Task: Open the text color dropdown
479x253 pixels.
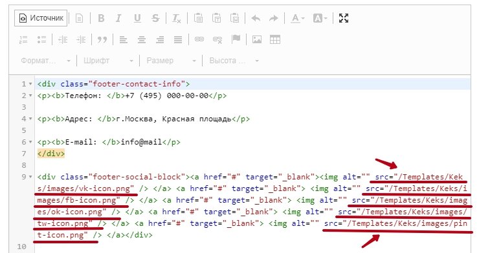Action: point(298,18)
